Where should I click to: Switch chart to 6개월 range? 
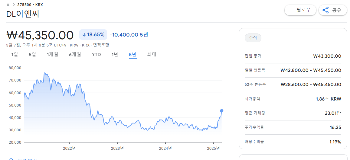coord(75,54)
